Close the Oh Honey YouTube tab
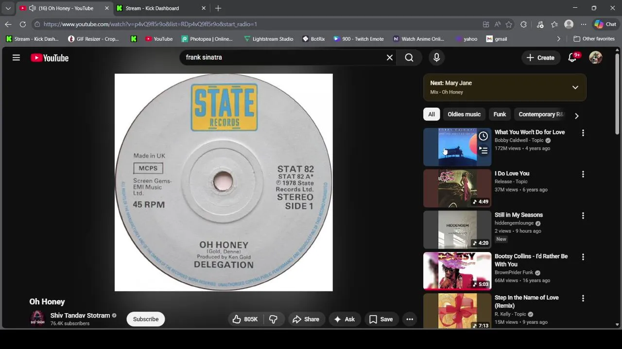The height and width of the screenshot is (349, 622). (x=107, y=8)
